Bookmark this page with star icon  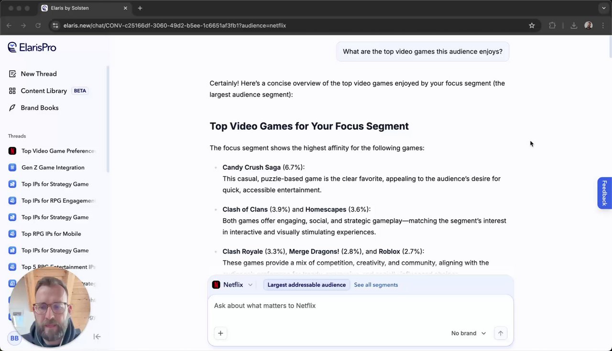532,25
